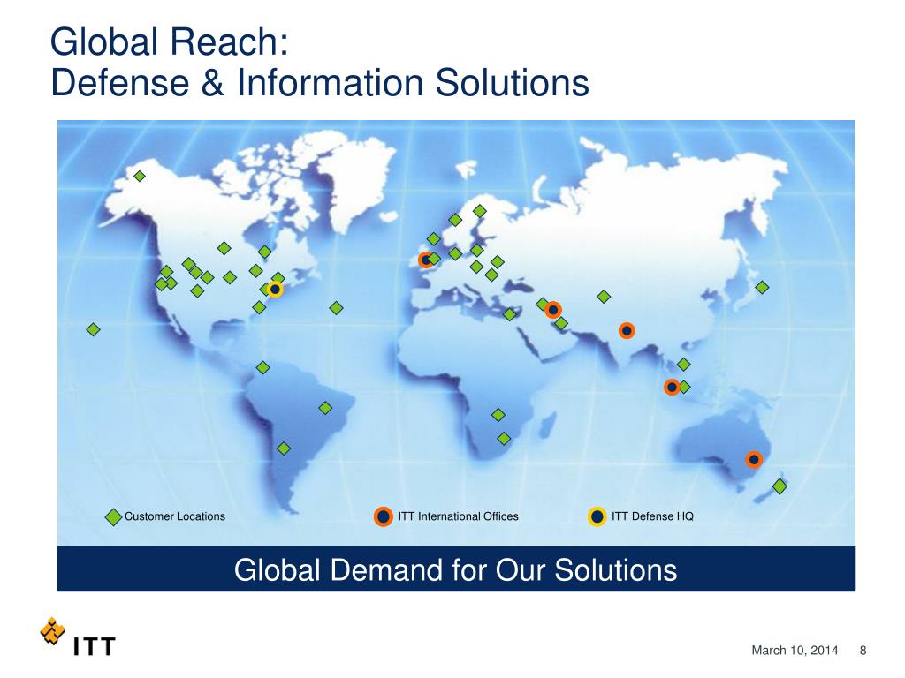This screenshot has height=678, width=905.
Task: Click the orange office marker in Southeast Asia
Action: (x=672, y=387)
